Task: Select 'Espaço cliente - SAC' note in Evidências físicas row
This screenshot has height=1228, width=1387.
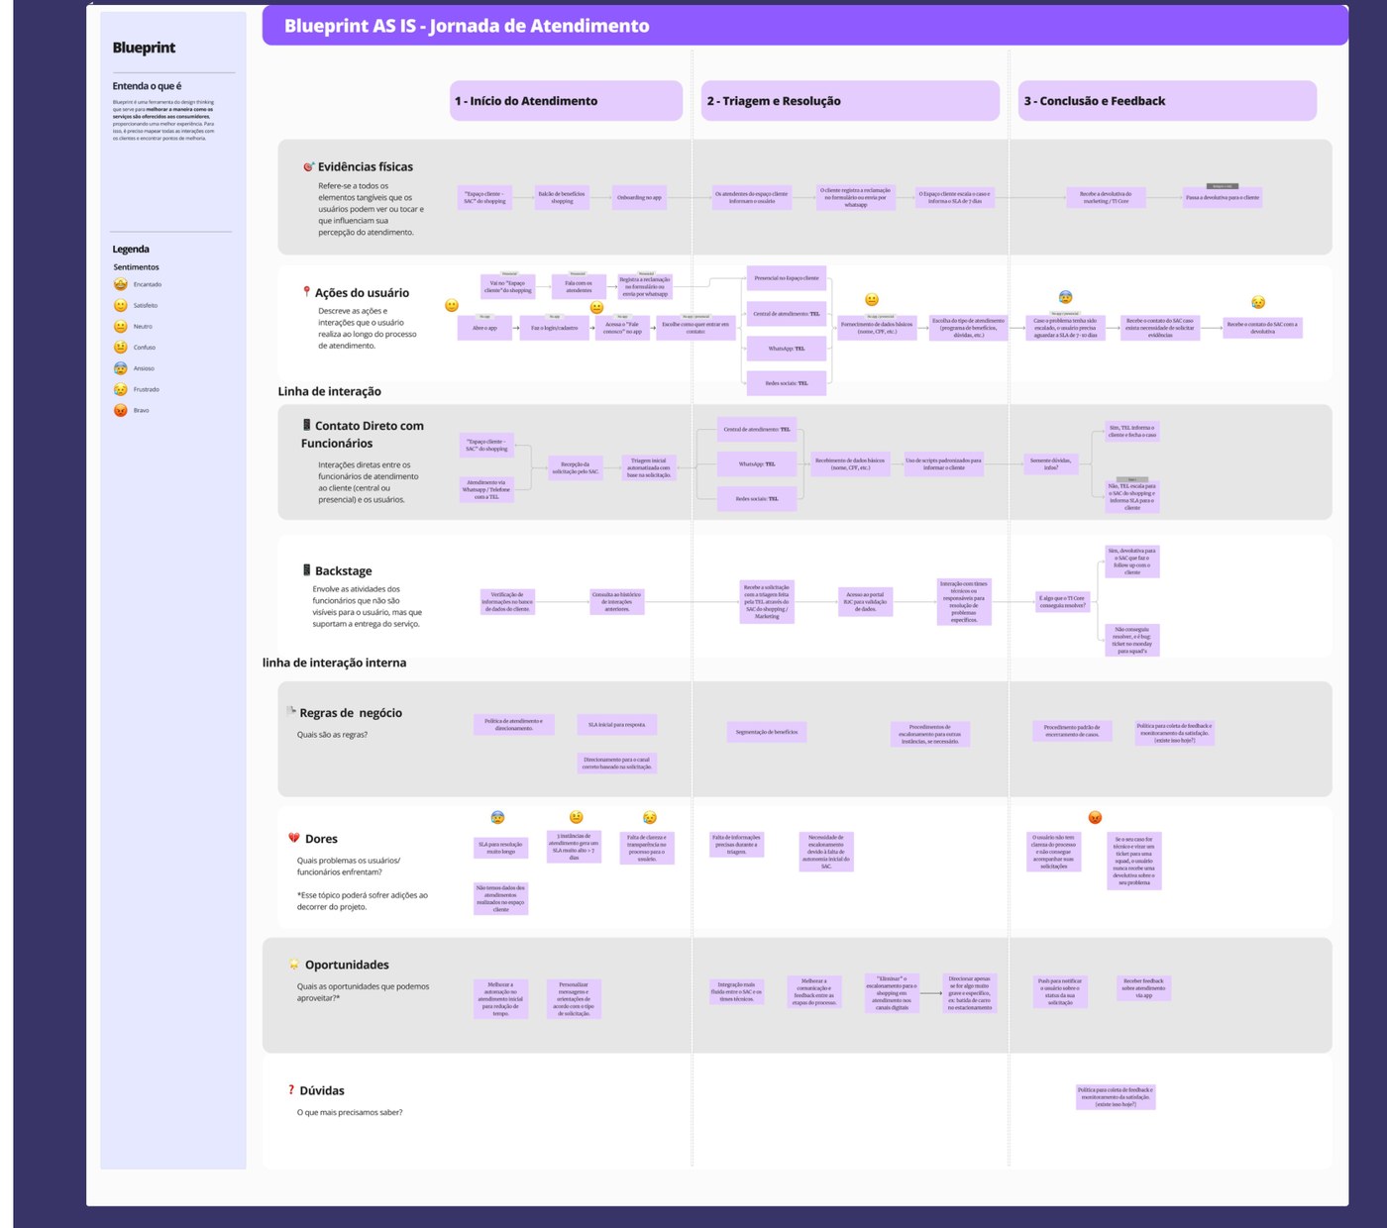Action: (x=484, y=197)
